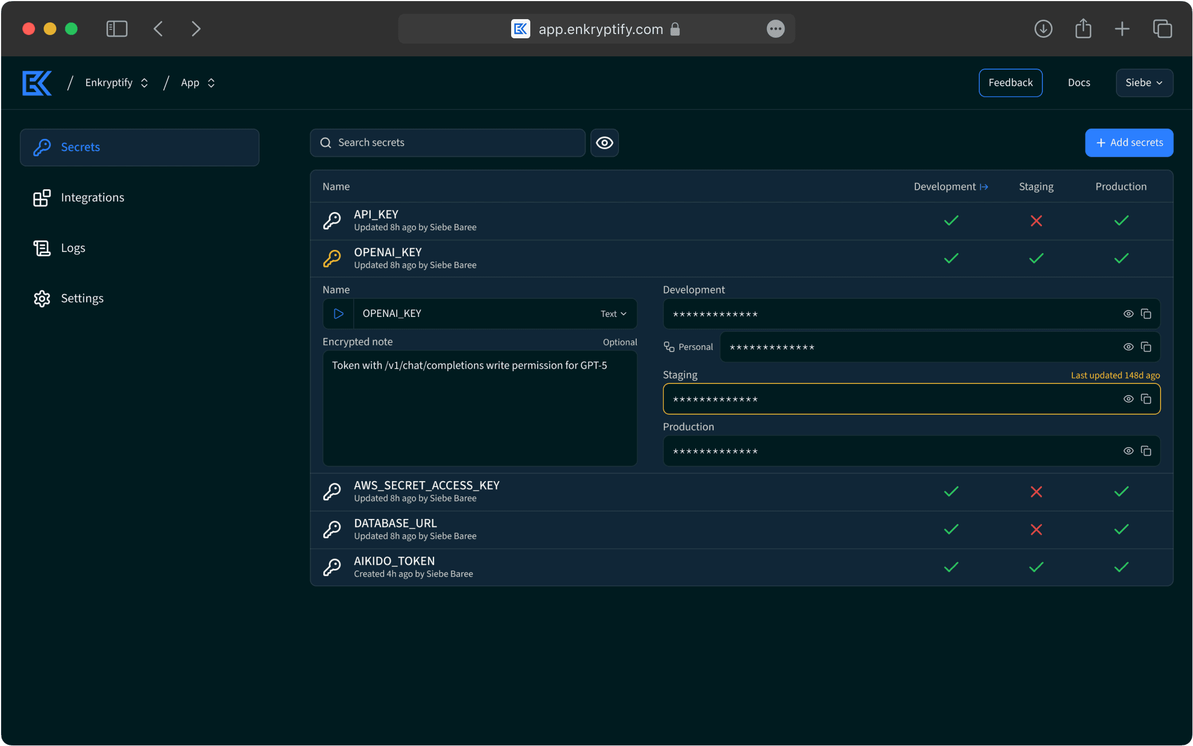Viewport: 1193px width, 746px height.
Task: Toggle visibility of all secrets beside search
Action: click(604, 143)
